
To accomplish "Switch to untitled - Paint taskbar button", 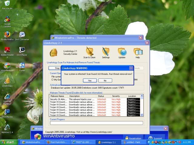I will [x=134, y=142].
